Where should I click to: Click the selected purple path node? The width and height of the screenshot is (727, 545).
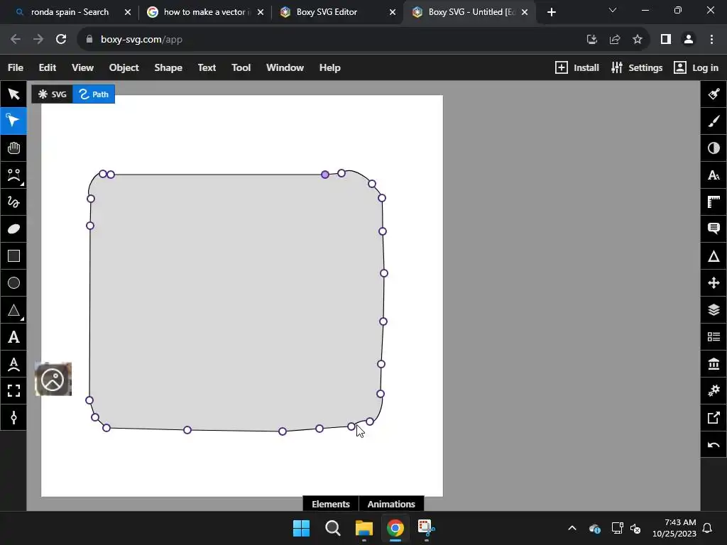[325, 175]
